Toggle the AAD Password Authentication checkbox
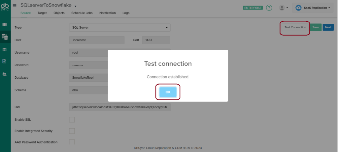This screenshot has height=152, width=338. tap(72, 142)
